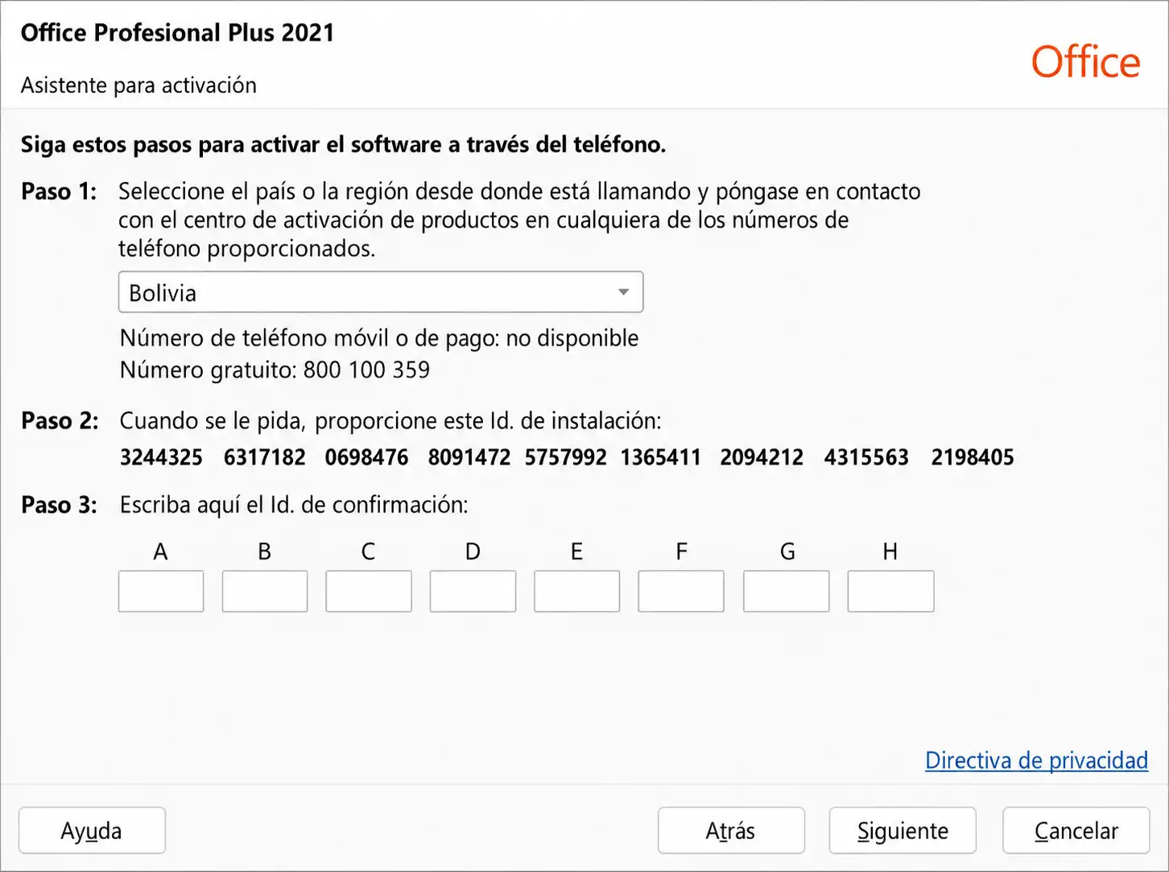Click the Office logo
Viewport: 1169px width, 872px height.
point(1085,62)
